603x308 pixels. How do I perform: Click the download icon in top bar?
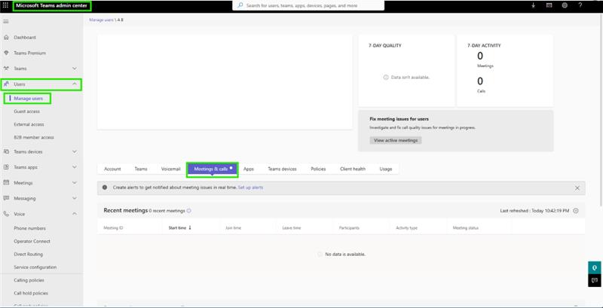tap(534, 5)
